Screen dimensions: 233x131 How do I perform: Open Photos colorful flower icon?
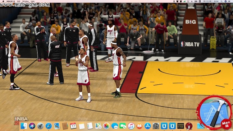(107, 126)
